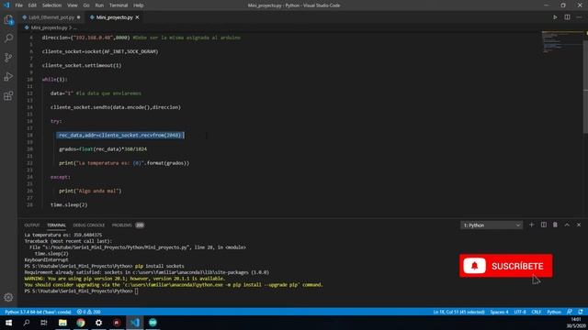This screenshot has width=588, height=330.
Task: Click Python interpreter in status bar
Action: pyautogui.click(x=38, y=312)
